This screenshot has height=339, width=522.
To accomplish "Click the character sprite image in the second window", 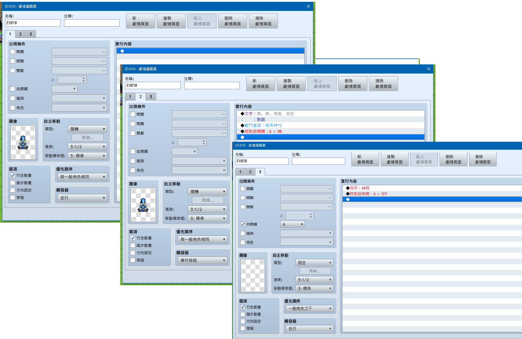I will pyautogui.click(x=143, y=205).
